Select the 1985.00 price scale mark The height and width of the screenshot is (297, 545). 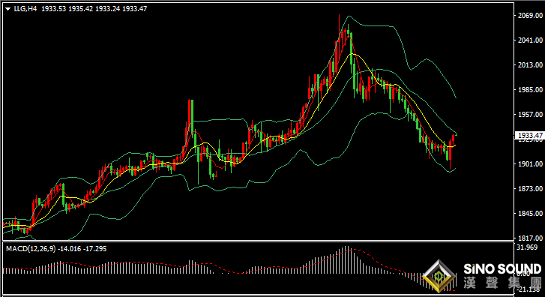tap(530, 90)
